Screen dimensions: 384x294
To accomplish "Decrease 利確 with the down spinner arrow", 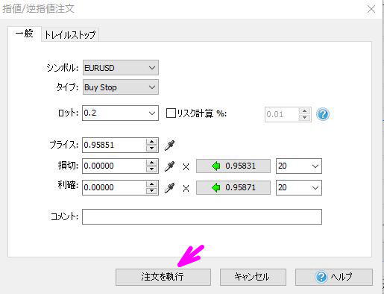I will pyautogui.click(x=151, y=191).
